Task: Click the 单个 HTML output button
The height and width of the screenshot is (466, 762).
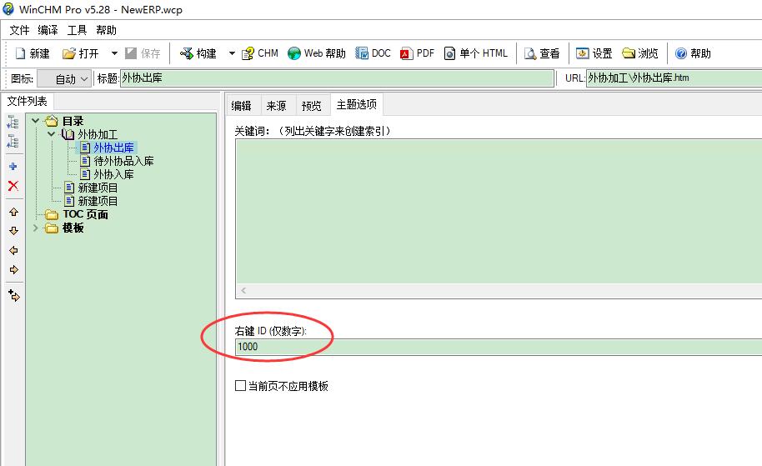Action: 476,53
